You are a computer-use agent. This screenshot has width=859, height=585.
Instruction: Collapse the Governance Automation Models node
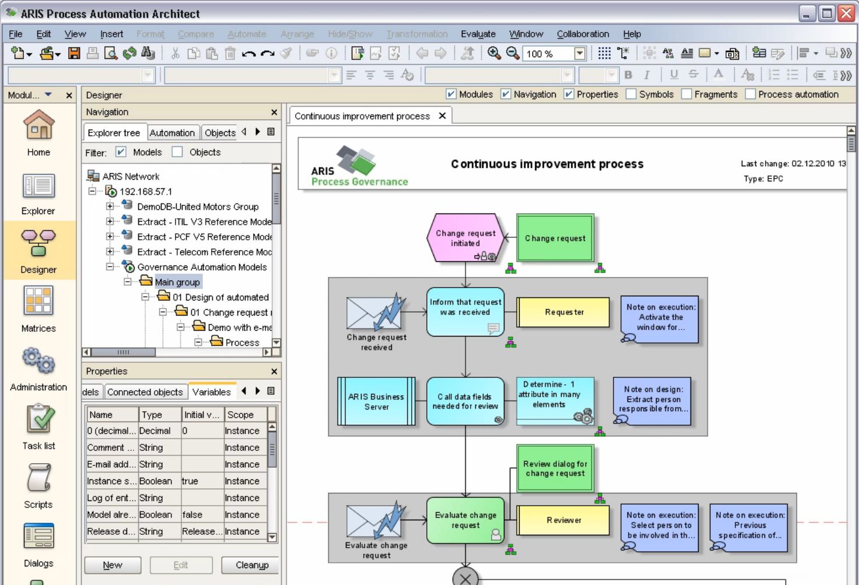(110, 267)
